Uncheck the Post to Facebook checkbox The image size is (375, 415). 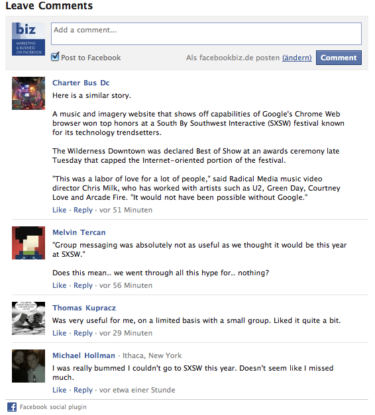tap(55, 57)
